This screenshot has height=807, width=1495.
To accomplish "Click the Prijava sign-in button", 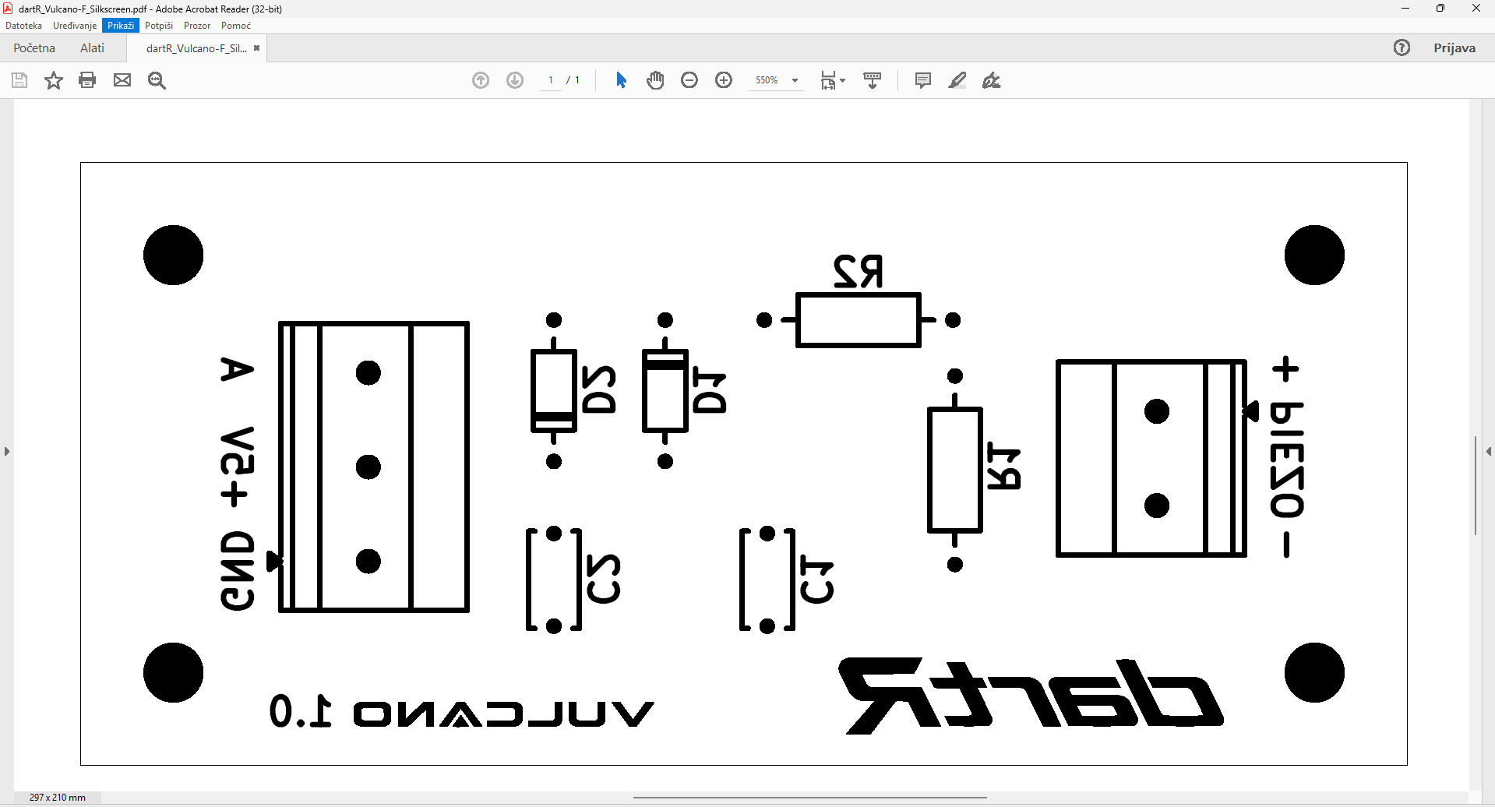I will pyautogui.click(x=1454, y=48).
